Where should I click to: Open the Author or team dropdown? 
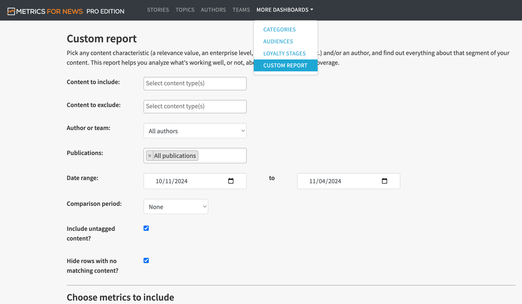195,131
